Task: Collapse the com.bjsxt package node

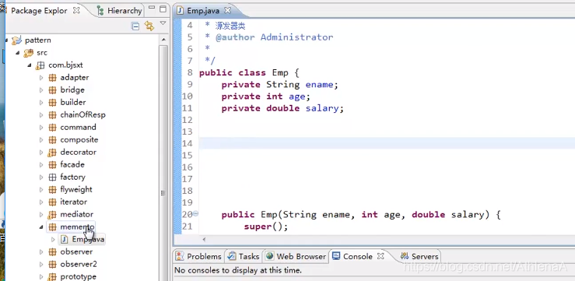Action: [30, 65]
